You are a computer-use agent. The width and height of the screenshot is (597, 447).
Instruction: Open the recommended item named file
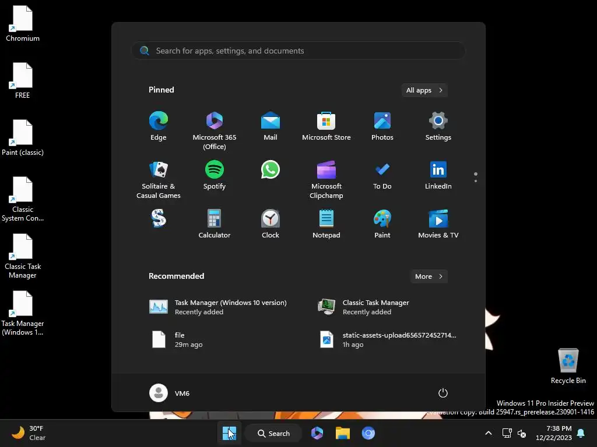[x=176, y=339]
